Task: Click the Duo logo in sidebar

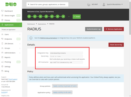Action: pos(11,4)
